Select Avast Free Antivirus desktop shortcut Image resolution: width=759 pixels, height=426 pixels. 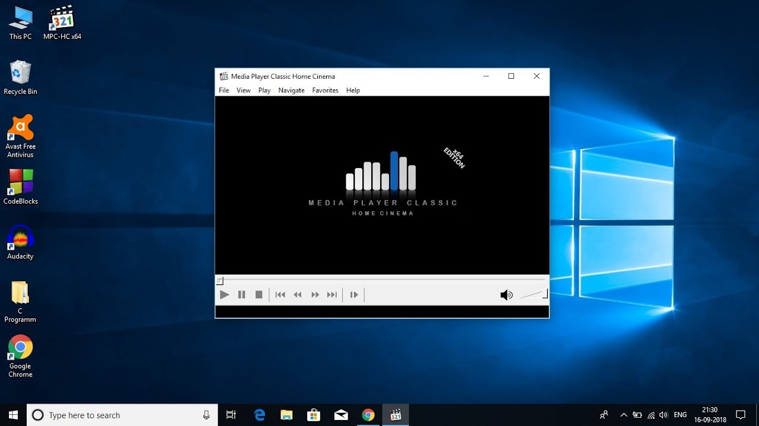click(21, 137)
